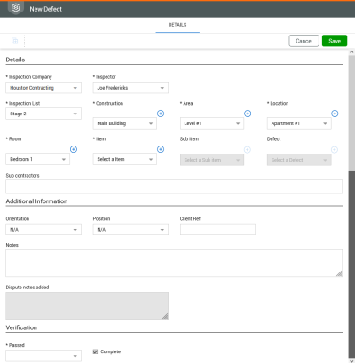
Task: Open the Orientation dropdown
Action: tap(43, 230)
